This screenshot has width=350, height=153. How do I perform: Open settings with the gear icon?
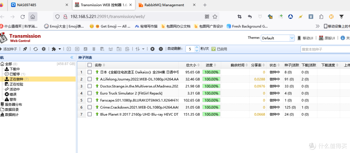(x=44, y=49)
